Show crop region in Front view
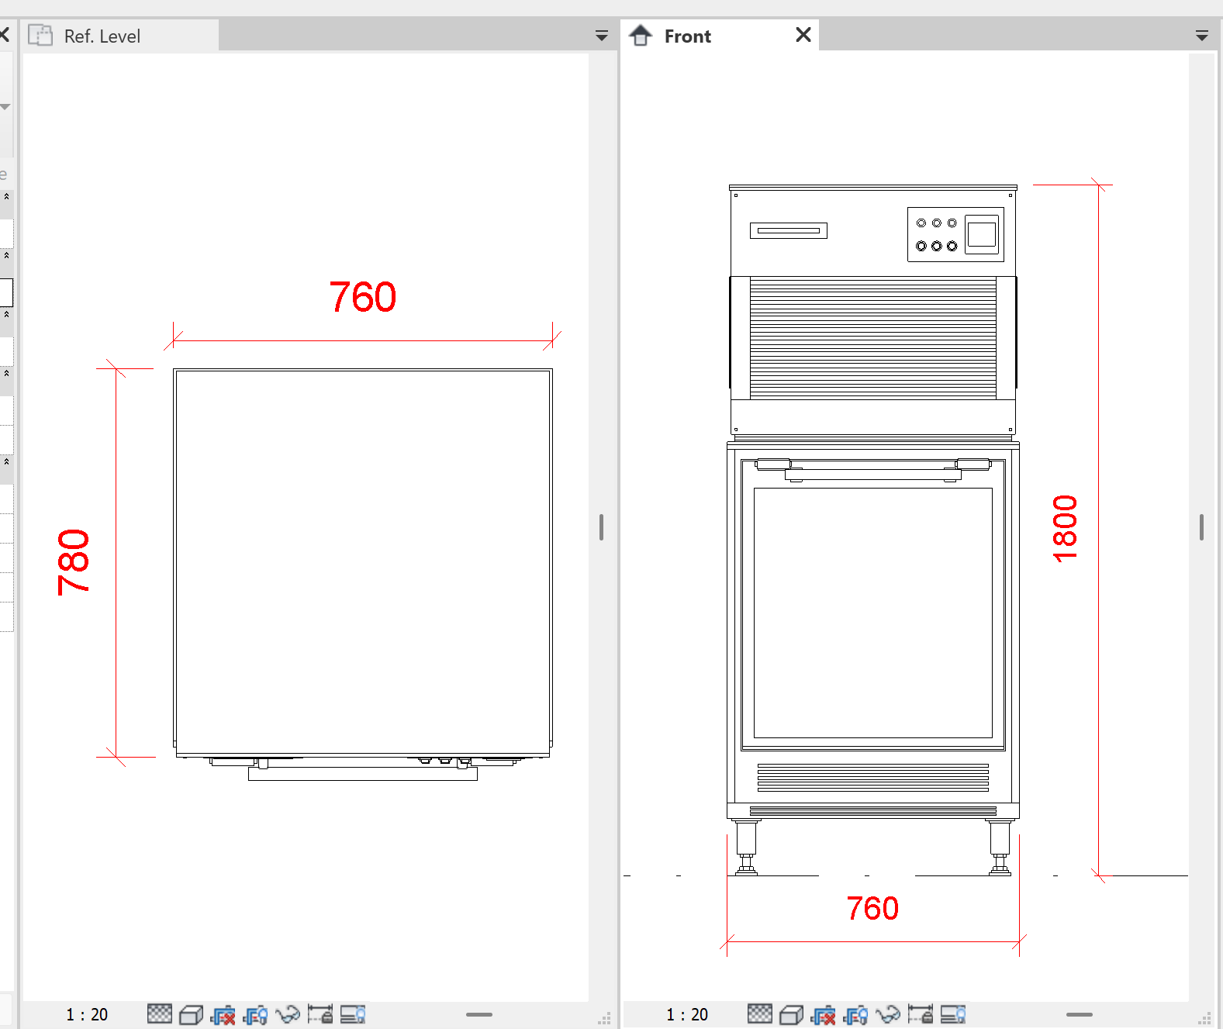Image resolution: width=1223 pixels, height=1029 pixels. pyautogui.click(x=855, y=1014)
